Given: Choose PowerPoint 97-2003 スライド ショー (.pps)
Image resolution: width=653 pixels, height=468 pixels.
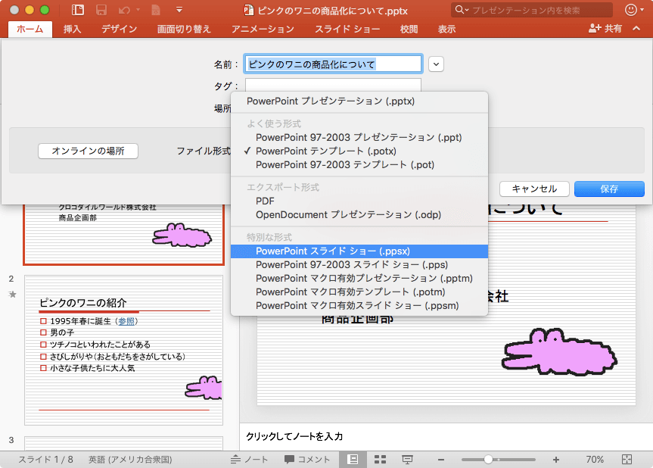Looking at the screenshot, I should 359,265.
